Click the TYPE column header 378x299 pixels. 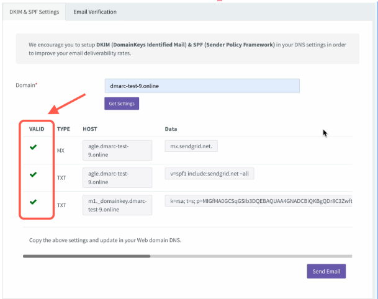point(63,129)
